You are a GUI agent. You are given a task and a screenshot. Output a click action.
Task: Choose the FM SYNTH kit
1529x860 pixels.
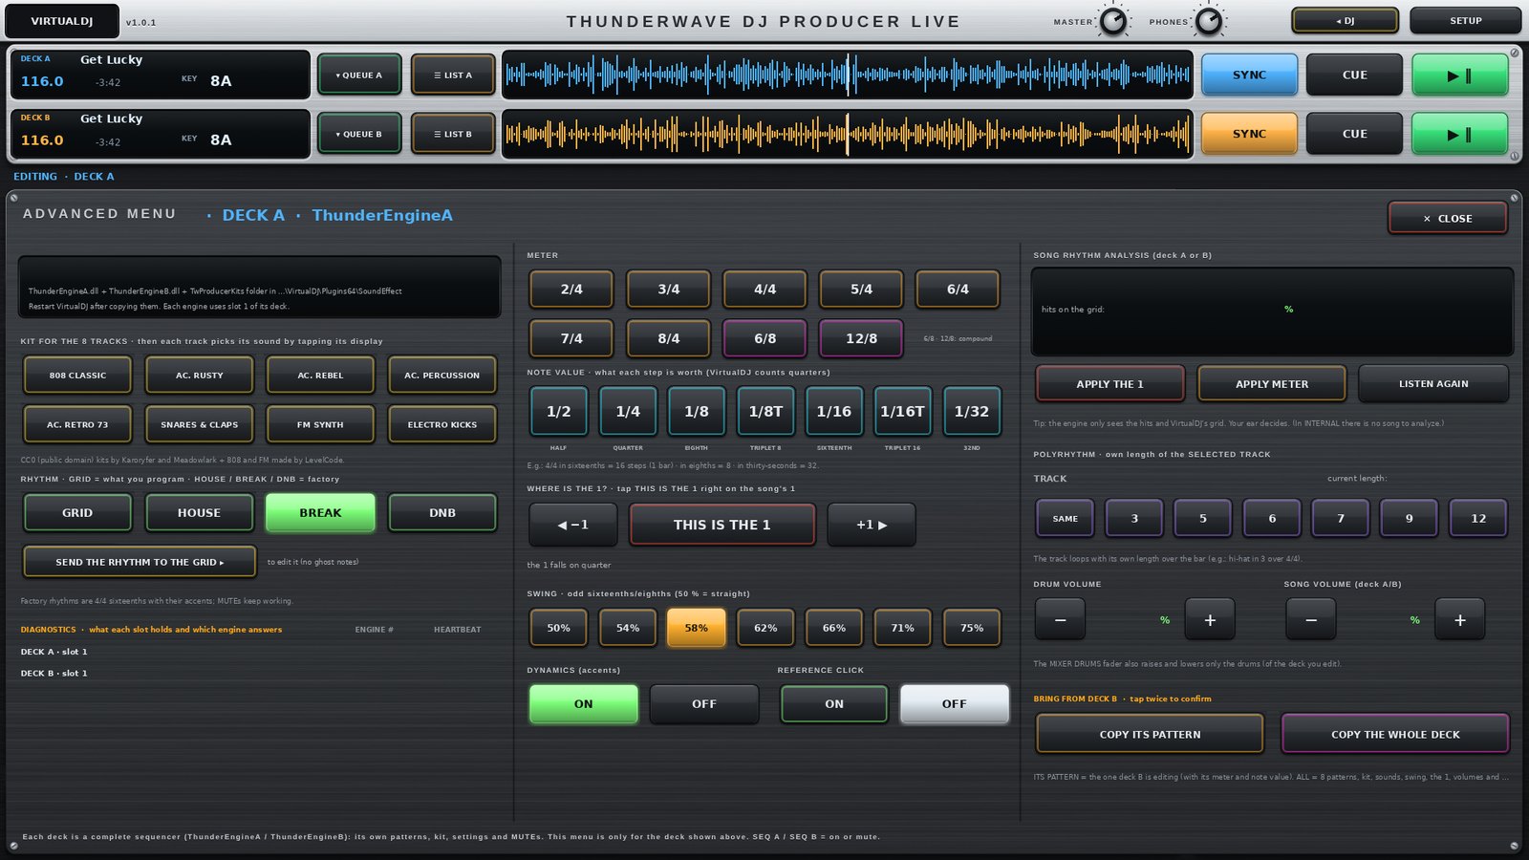pos(320,424)
